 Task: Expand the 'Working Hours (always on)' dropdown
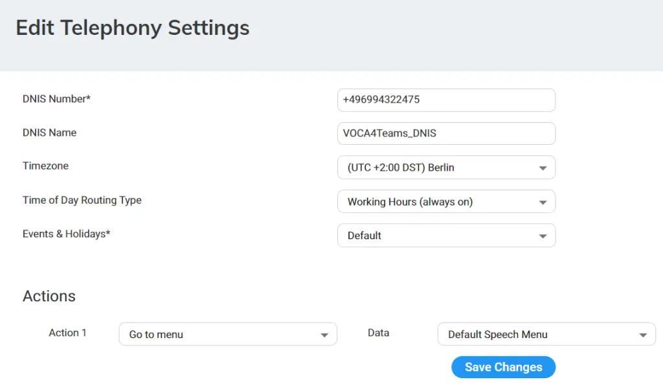pyautogui.click(x=446, y=202)
